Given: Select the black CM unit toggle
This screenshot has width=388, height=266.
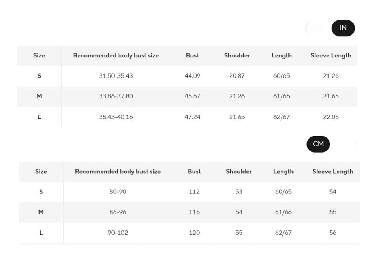Looking at the screenshot, I should tap(318, 144).
